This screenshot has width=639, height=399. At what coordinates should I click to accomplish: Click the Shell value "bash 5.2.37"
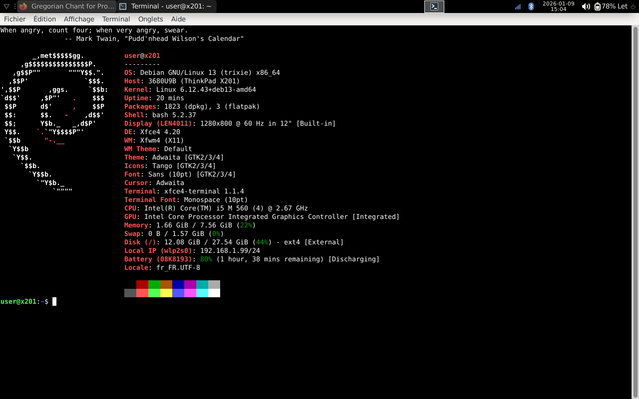tap(174, 115)
